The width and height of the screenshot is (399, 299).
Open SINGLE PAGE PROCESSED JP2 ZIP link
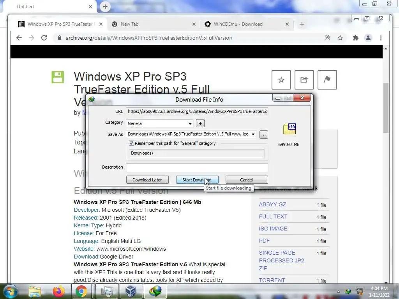tap(281, 260)
